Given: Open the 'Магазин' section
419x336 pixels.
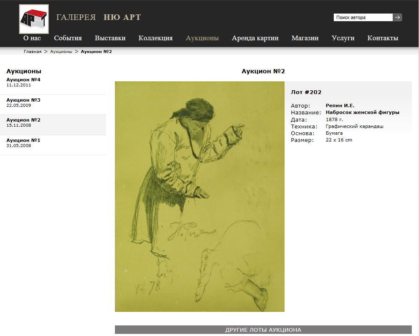Looking at the screenshot, I should pos(305,38).
